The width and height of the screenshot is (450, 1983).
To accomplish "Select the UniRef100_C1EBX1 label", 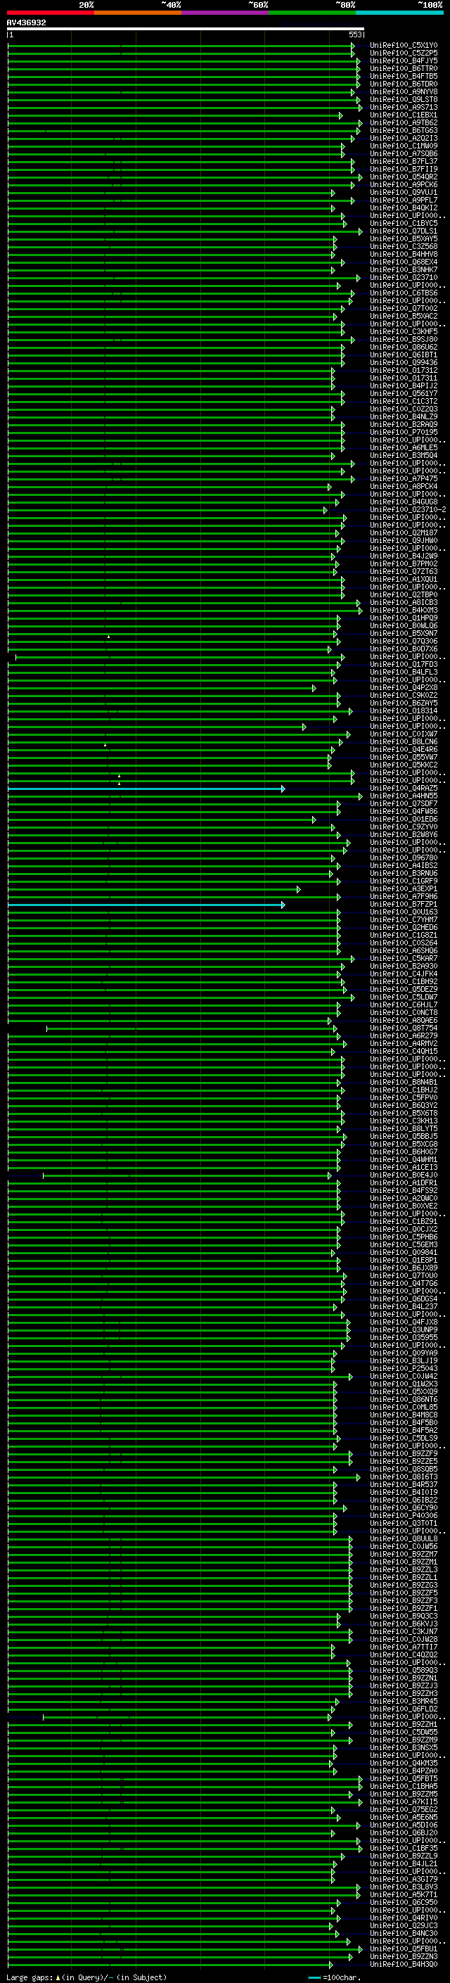I will [404, 115].
